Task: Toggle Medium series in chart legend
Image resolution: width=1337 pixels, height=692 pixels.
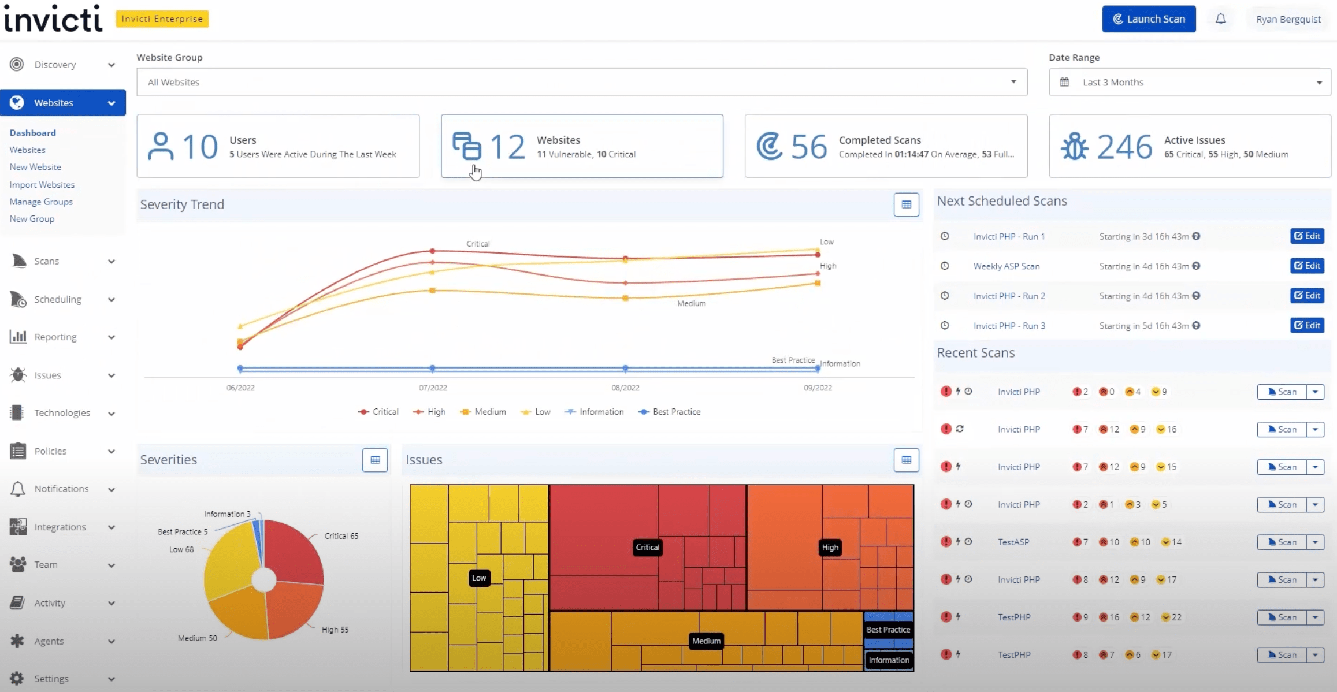Action: 483,412
